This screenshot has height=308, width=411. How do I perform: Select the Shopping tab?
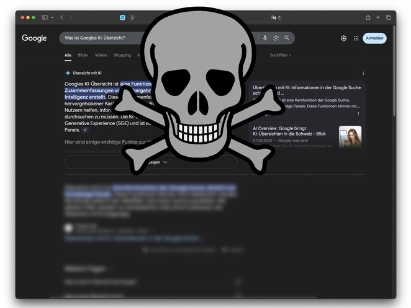(122, 55)
